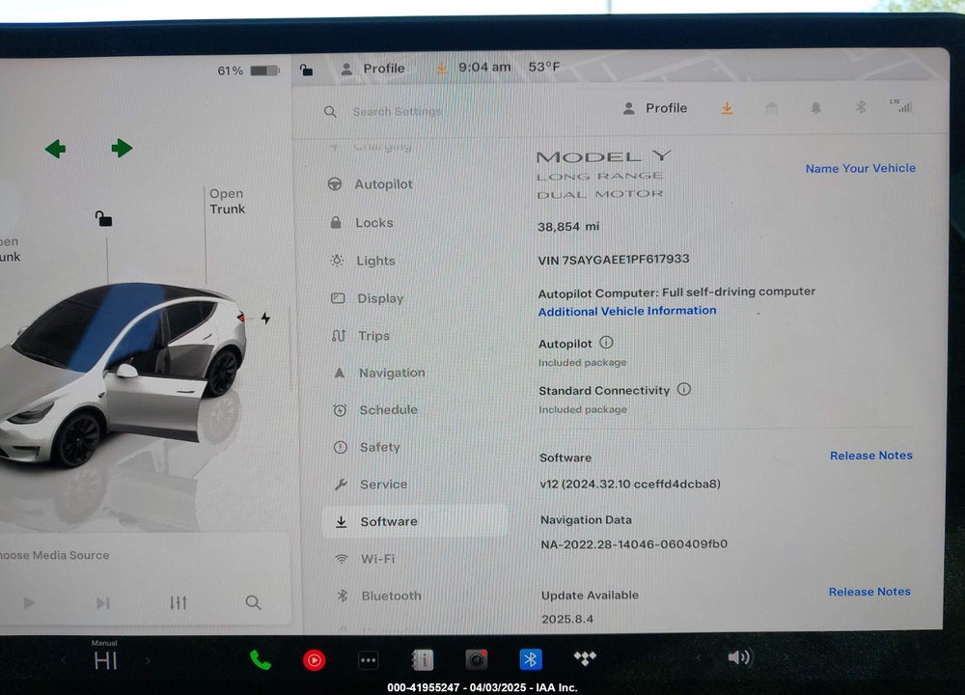
Task: Click the speaker volume icon in dock
Action: click(x=740, y=657)
